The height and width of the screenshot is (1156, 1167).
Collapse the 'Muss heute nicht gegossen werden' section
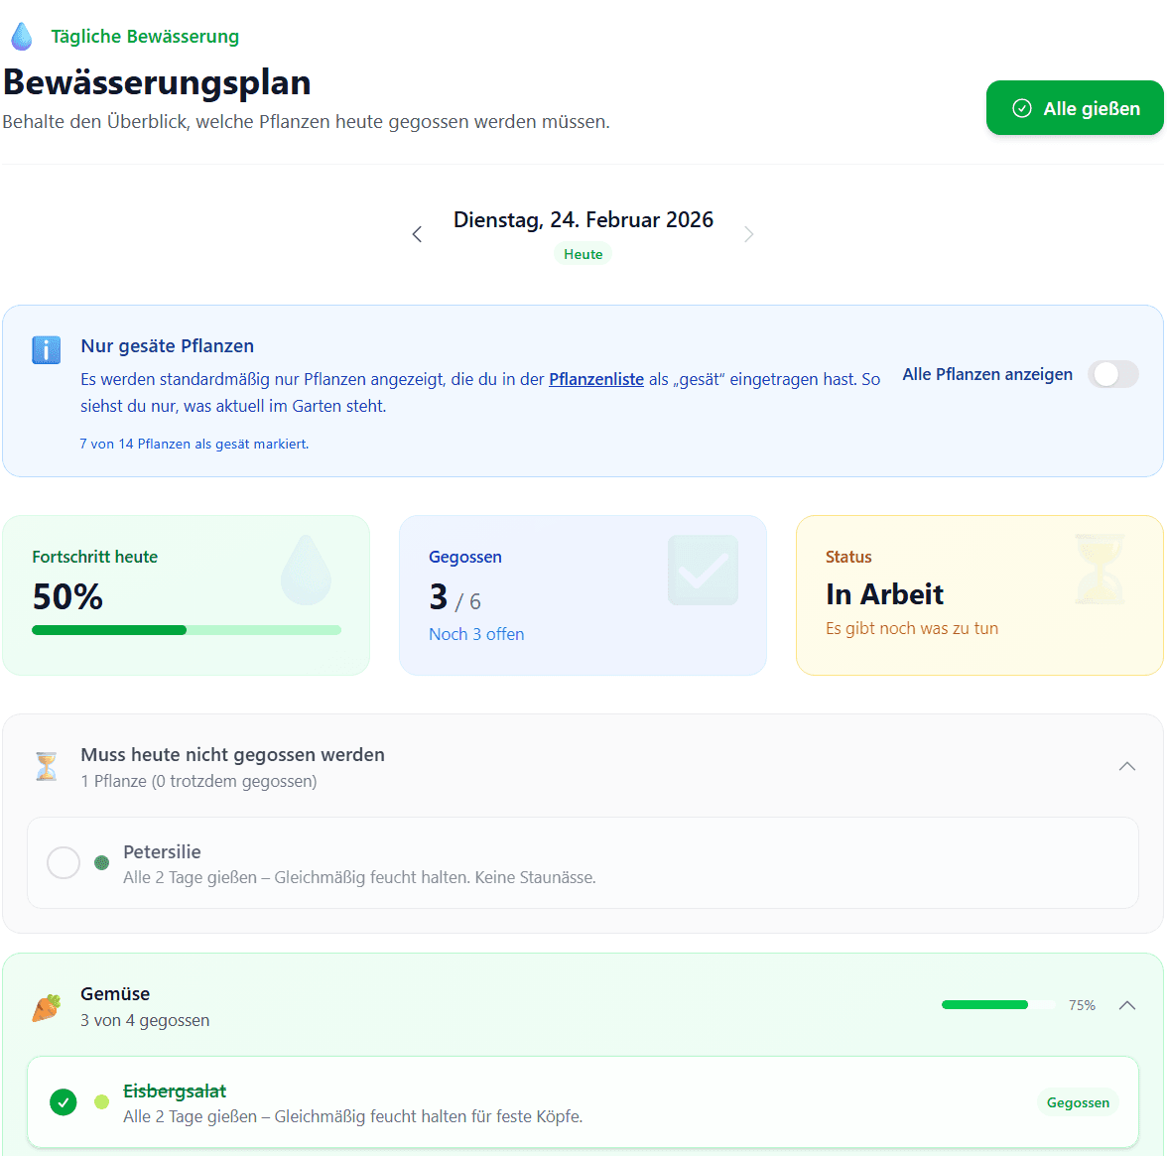(1127, 765)
